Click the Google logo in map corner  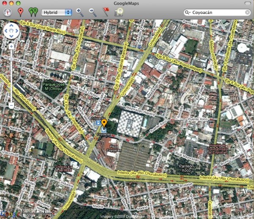pos(9,214)
